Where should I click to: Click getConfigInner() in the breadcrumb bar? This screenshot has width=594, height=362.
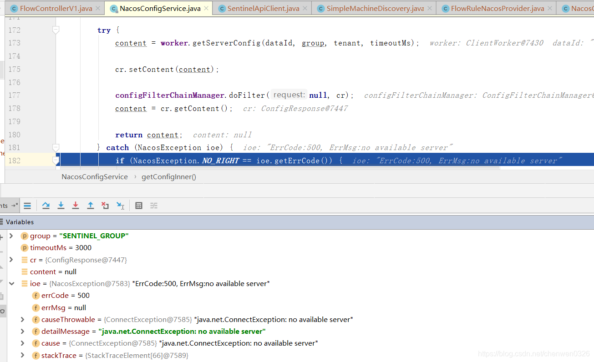(x=169, y=177)
